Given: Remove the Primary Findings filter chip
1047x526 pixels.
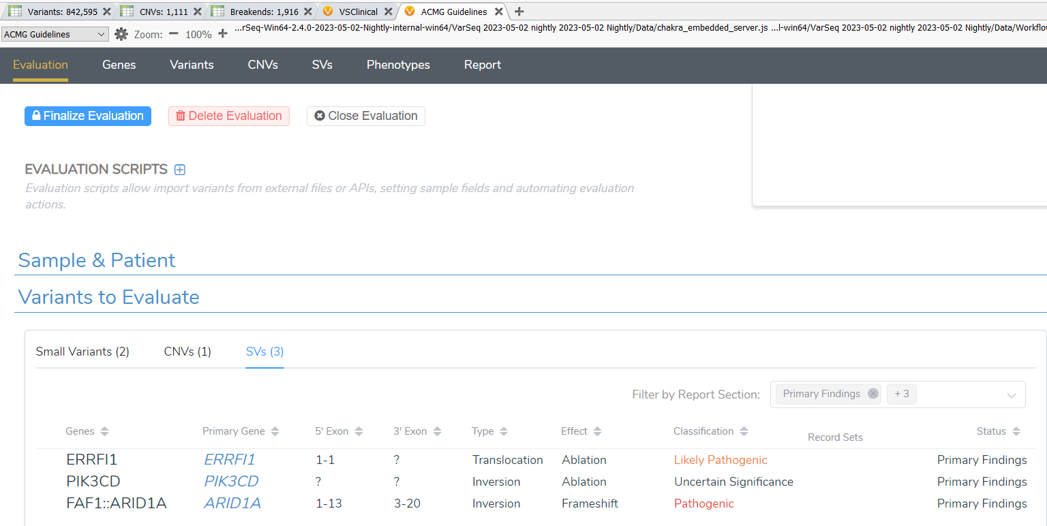Looking at the screenshot, I should pos(872,394).
